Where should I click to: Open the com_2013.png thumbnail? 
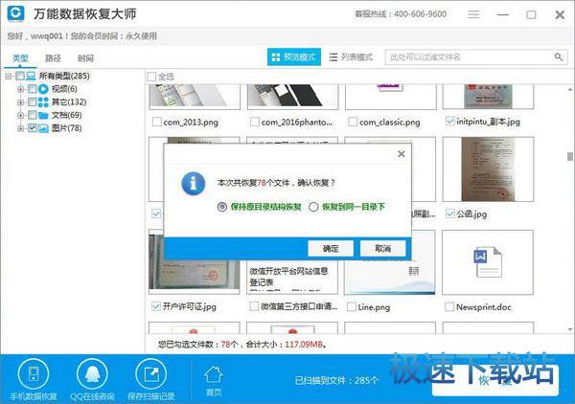pyautogui.click(x=195, y=97)
